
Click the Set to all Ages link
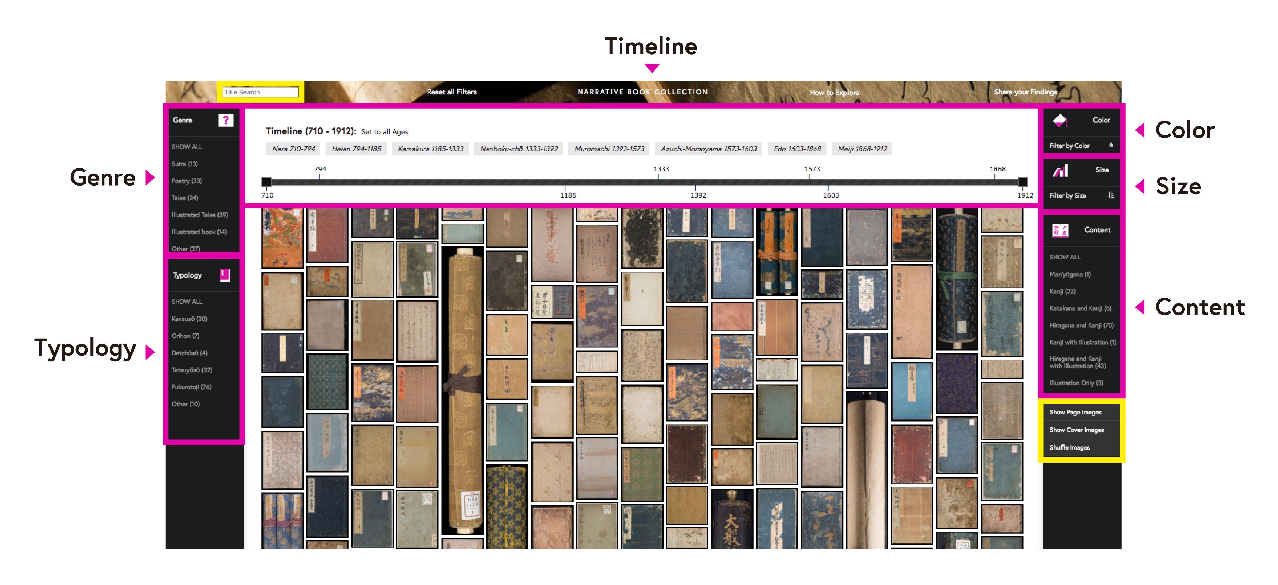pos(384,132)
